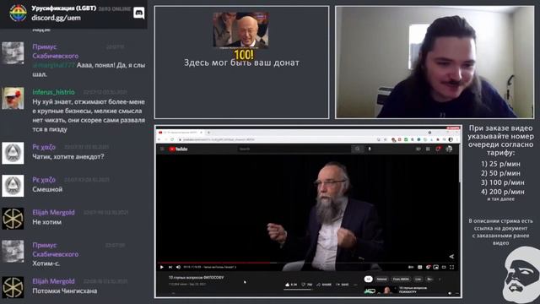540x304 pixels.
Task: Click the streamer webcam feed
Action: click(435, 62)
